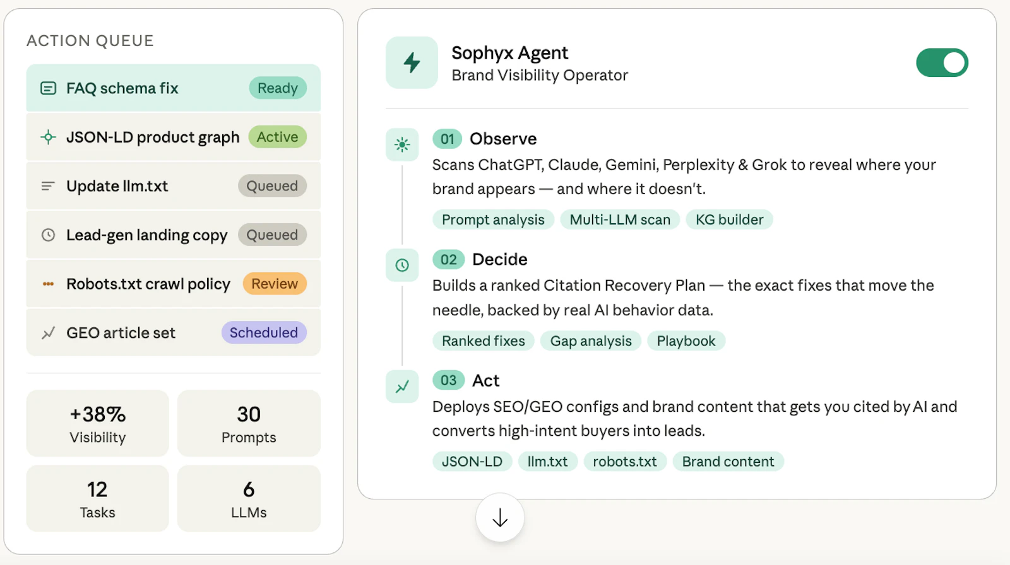Click the JSON-LD tag under Act
The image size is (1010, 565).
[x=472, y=462]
